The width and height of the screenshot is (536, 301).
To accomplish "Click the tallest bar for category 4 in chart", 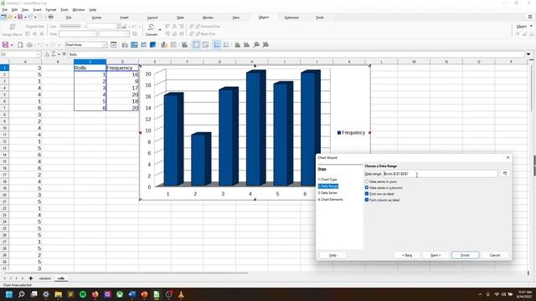I will coord(255,128).
